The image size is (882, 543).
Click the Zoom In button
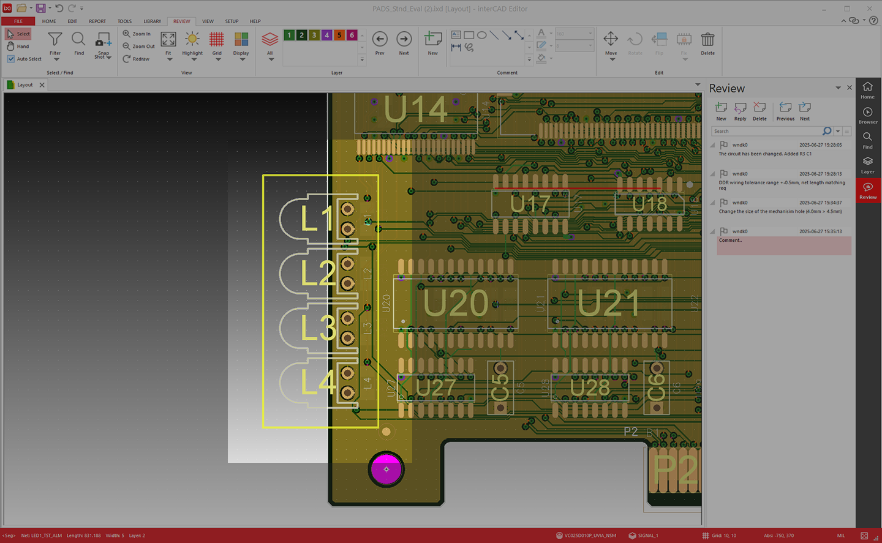pyautogui.click(x=137, y=34)
